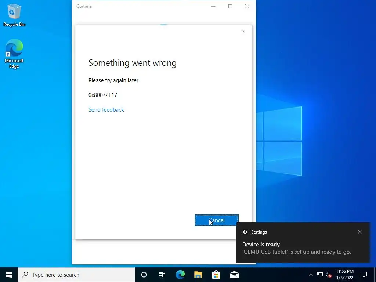Click the Send feedback link
The width and height of the screenshot is (376, 282).
(106, 109)
